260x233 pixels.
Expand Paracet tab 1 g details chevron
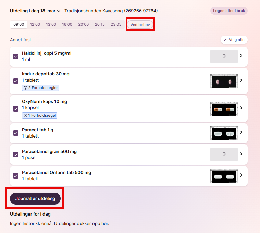point(241,132)
